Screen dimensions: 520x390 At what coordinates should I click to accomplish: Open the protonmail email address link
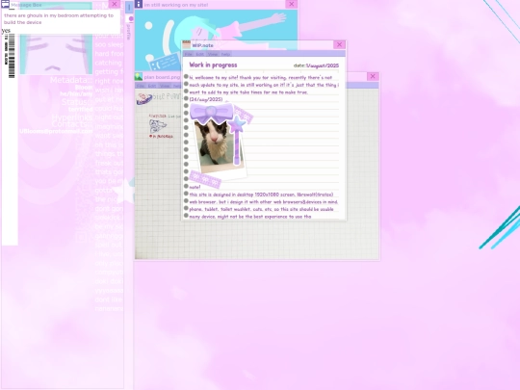[x=56, y=131]
